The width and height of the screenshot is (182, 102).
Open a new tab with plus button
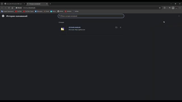[50, 4]
